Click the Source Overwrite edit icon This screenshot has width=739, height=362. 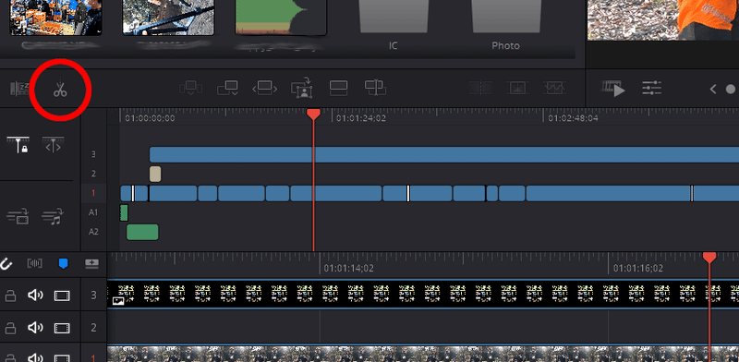376,88
